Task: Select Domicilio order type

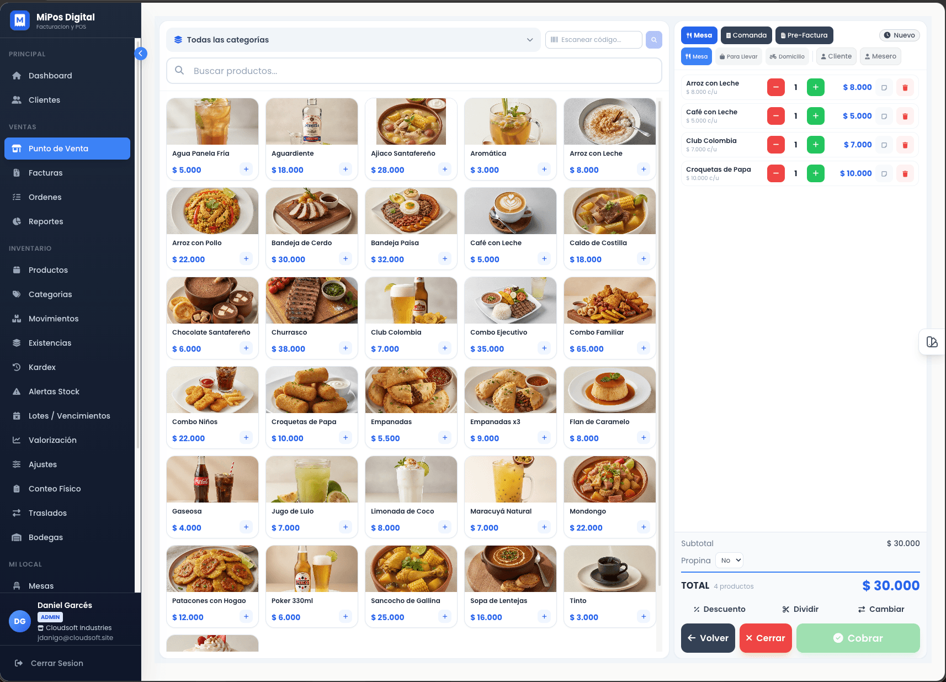Action: point(787,56)
